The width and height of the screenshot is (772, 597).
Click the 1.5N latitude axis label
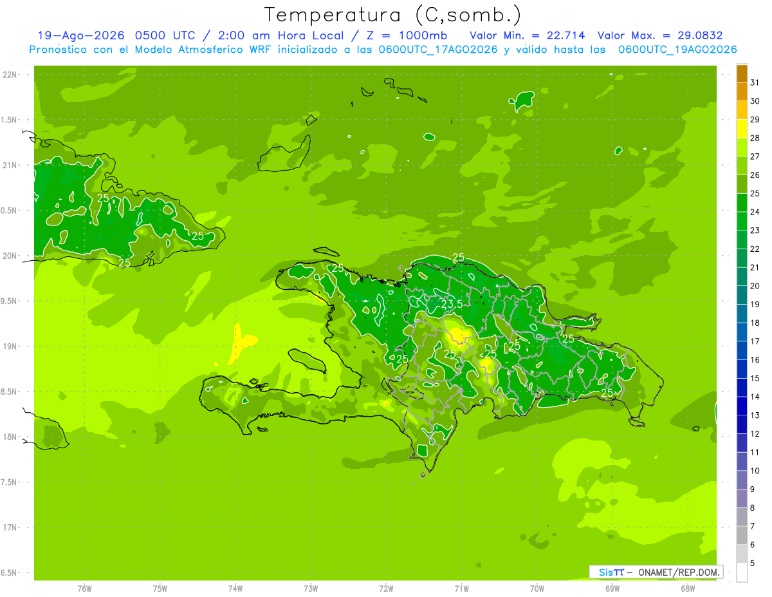pos(10,120)
